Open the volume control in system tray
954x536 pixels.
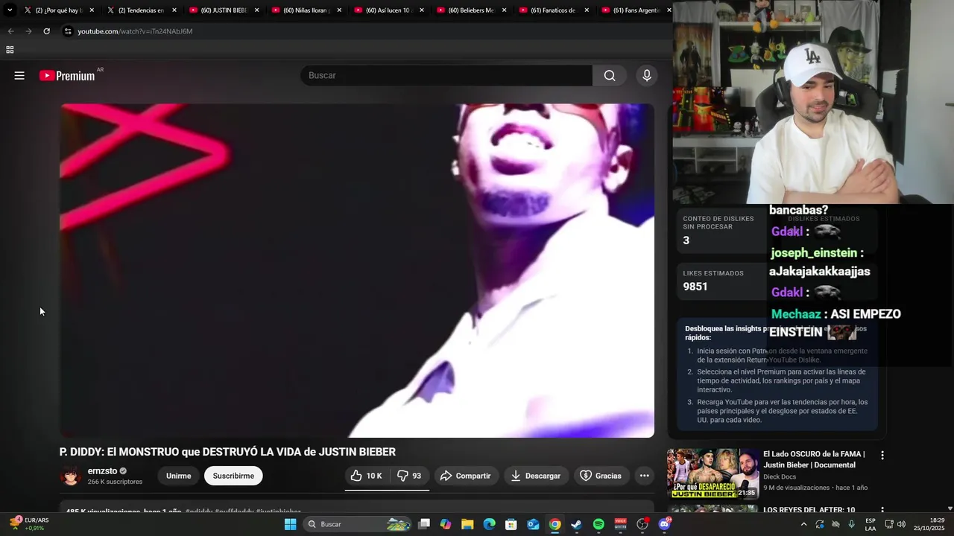(903, 524)
